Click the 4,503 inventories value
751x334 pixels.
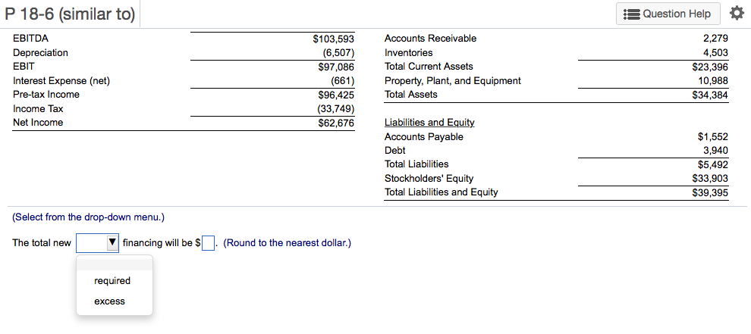(x=715, y=52)
